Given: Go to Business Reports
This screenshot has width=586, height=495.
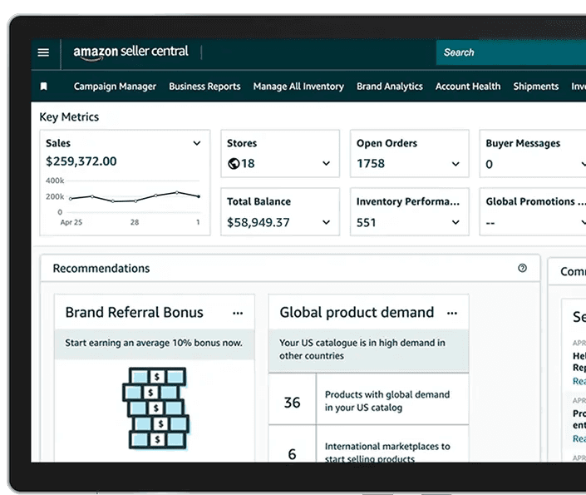Looking at the screenshot, I should 204,87.
